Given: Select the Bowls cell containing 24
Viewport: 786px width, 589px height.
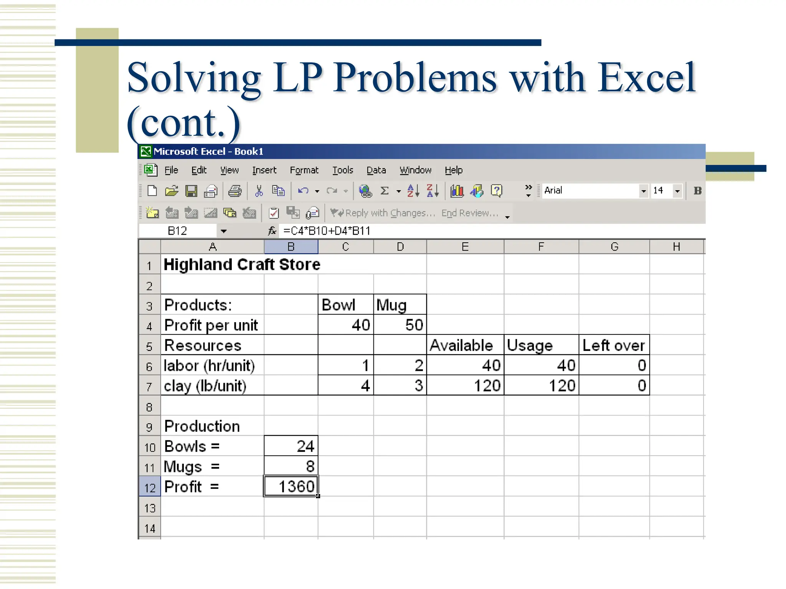Looking at the screenshot, I should (x=291, y=446).
